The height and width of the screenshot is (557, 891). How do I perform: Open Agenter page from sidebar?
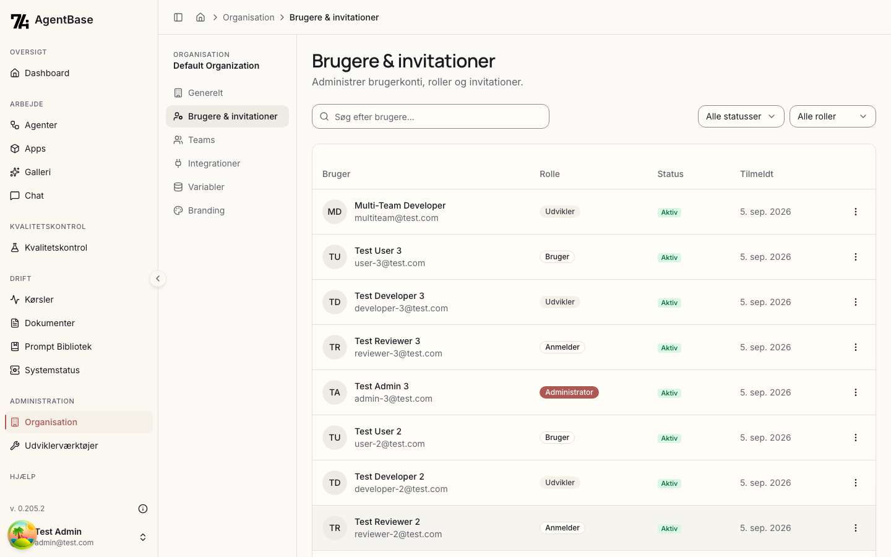[x=79, y=125]
